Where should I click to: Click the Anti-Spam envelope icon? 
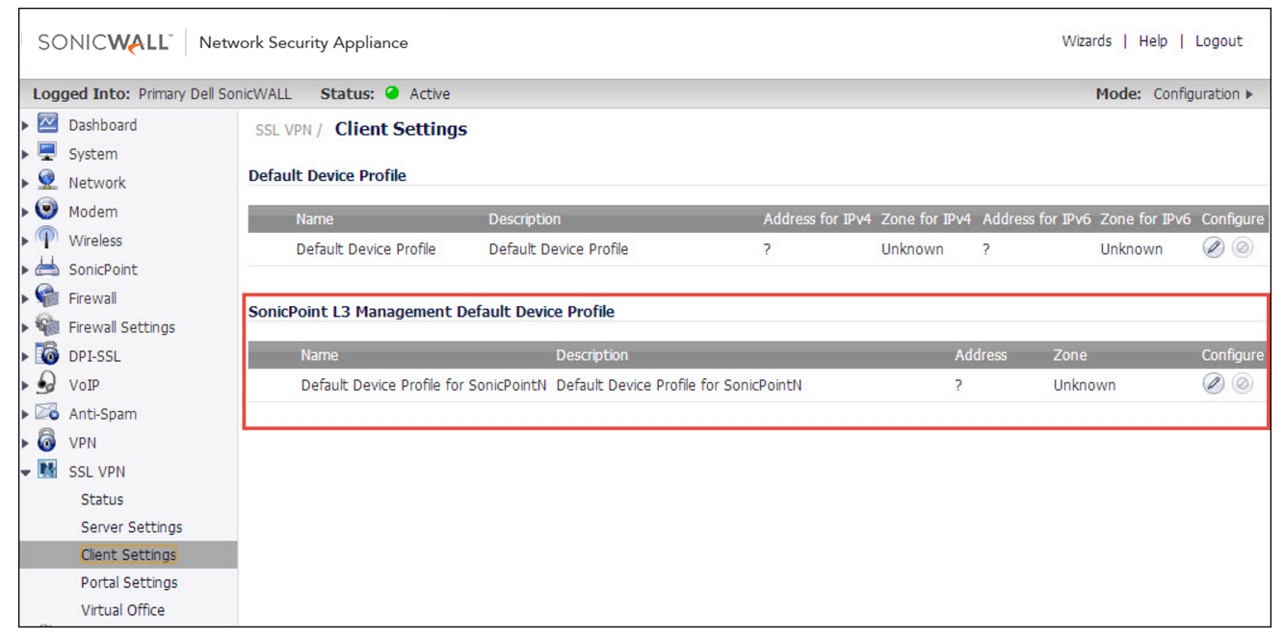(x=46, y=413)
